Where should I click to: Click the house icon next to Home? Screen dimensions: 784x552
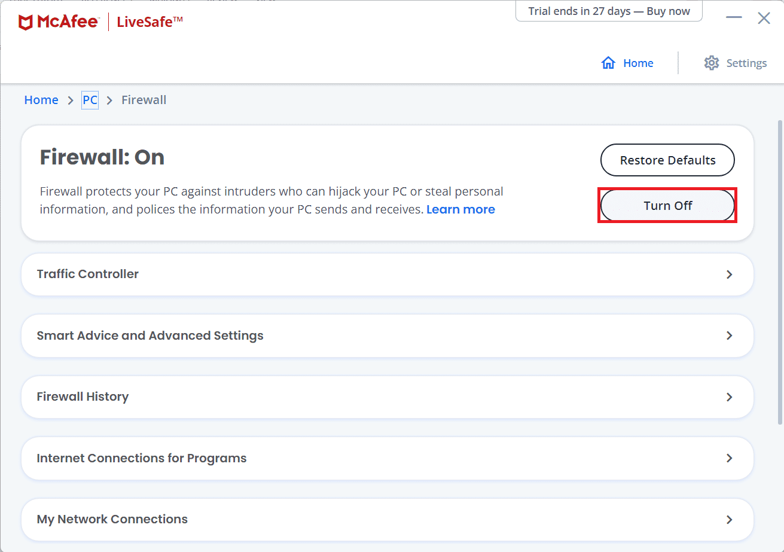click(608, 62)
